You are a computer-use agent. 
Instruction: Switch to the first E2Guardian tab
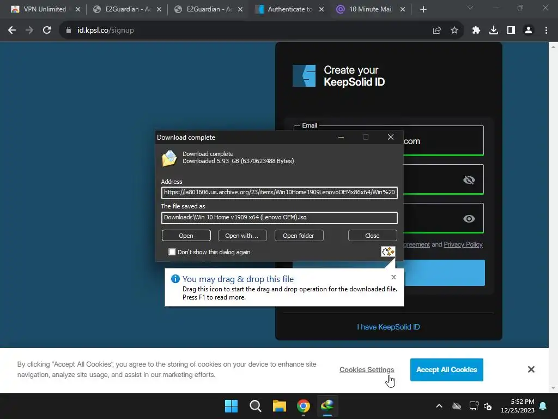point(127,9)
